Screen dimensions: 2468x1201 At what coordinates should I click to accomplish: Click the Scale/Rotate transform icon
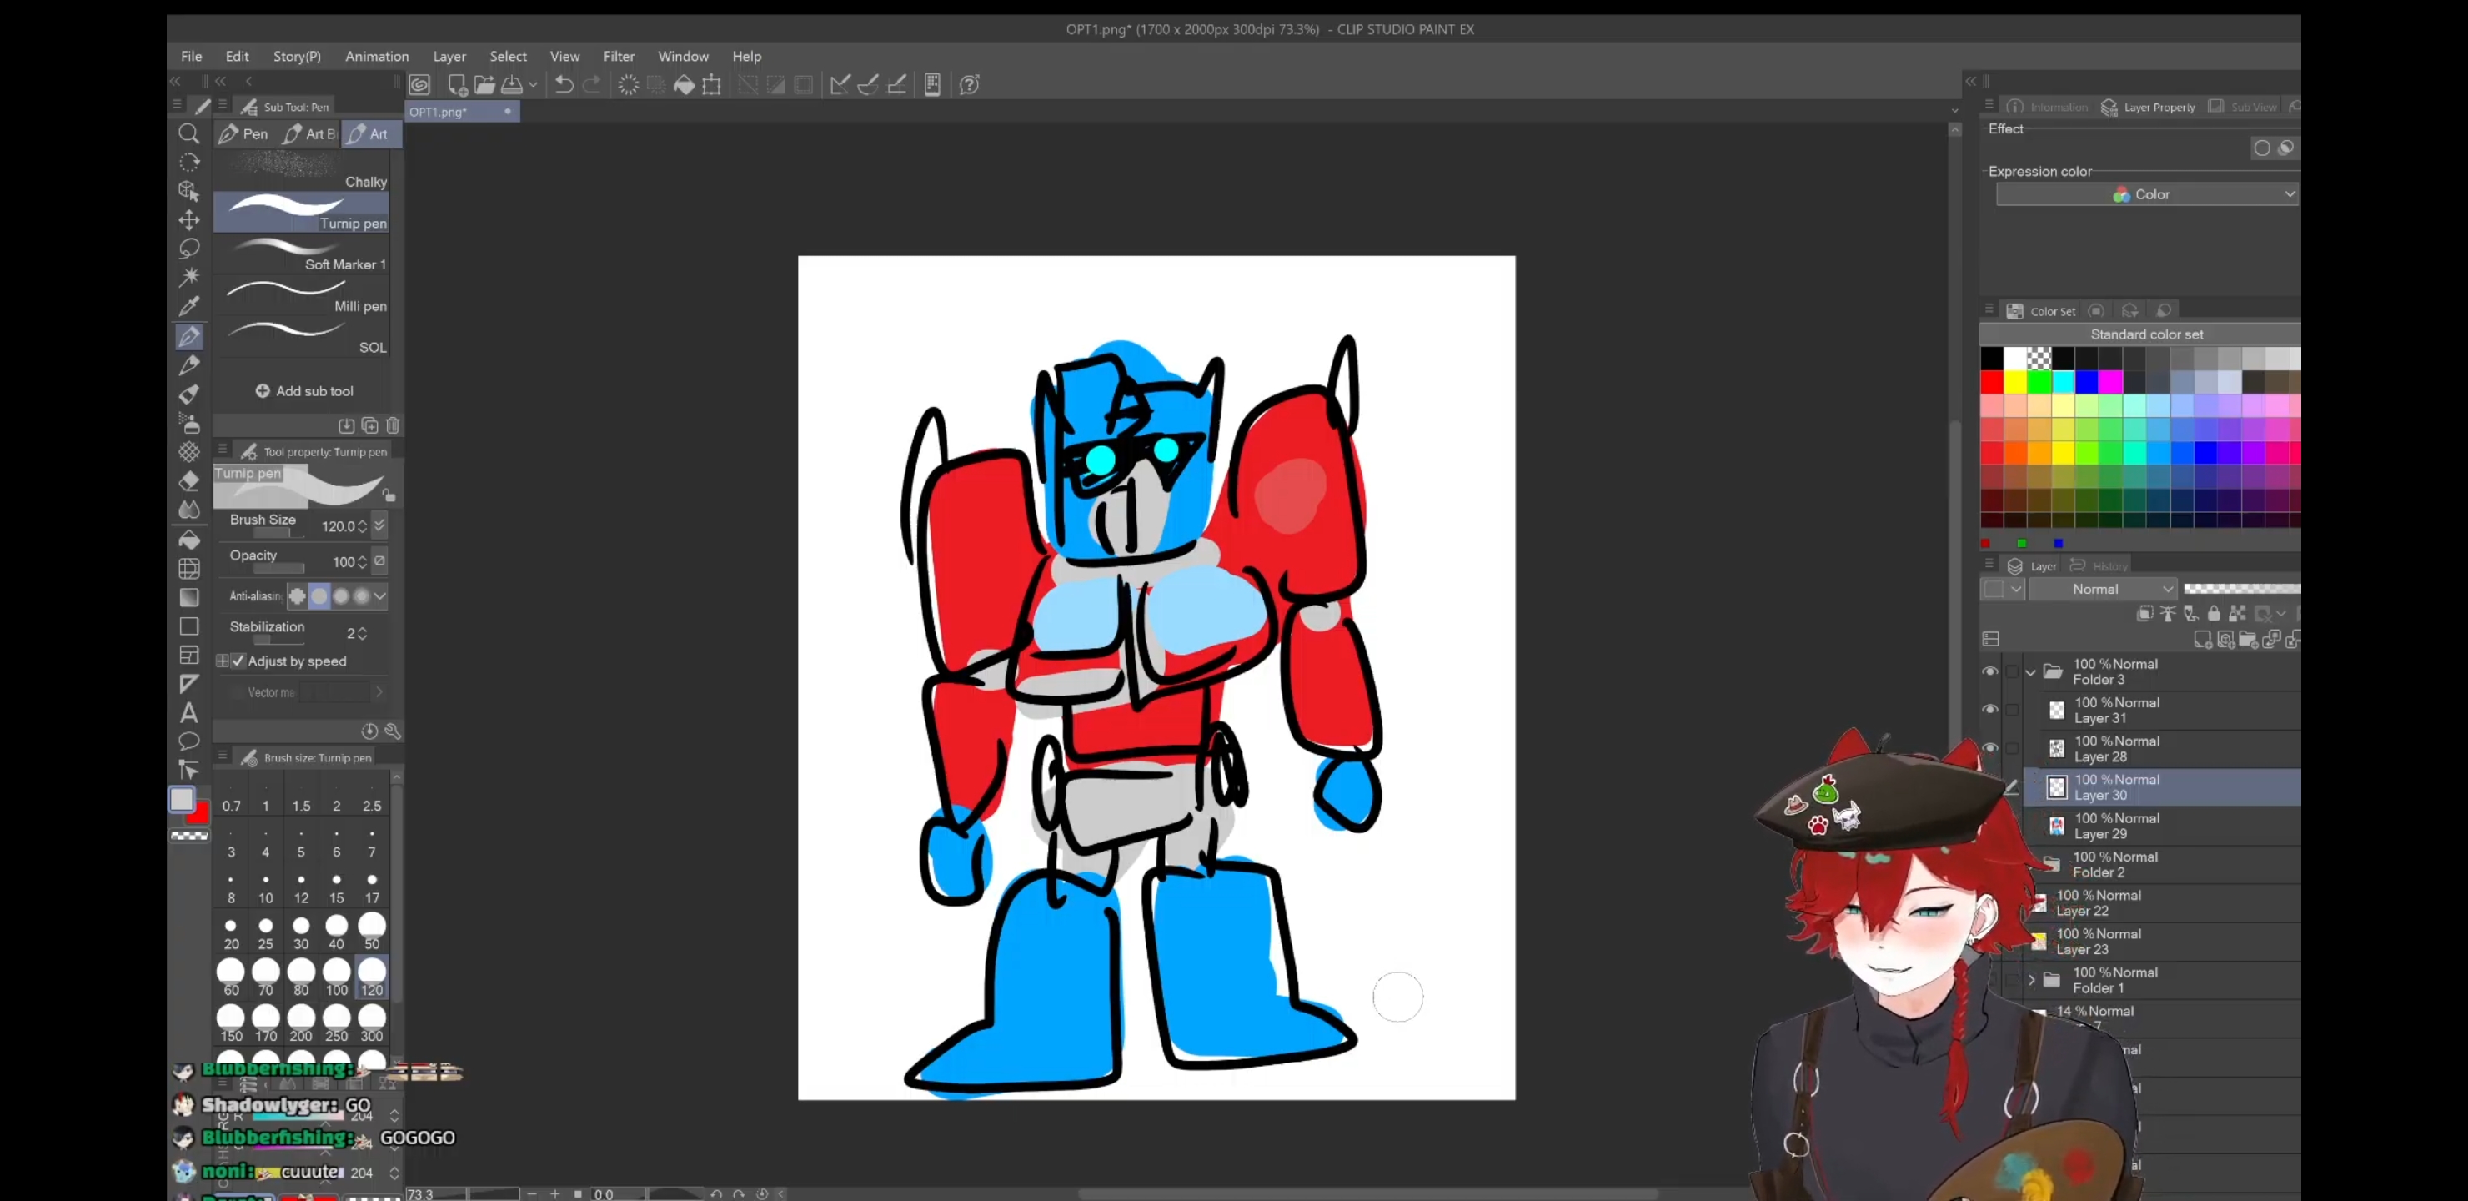pos(712,84)
